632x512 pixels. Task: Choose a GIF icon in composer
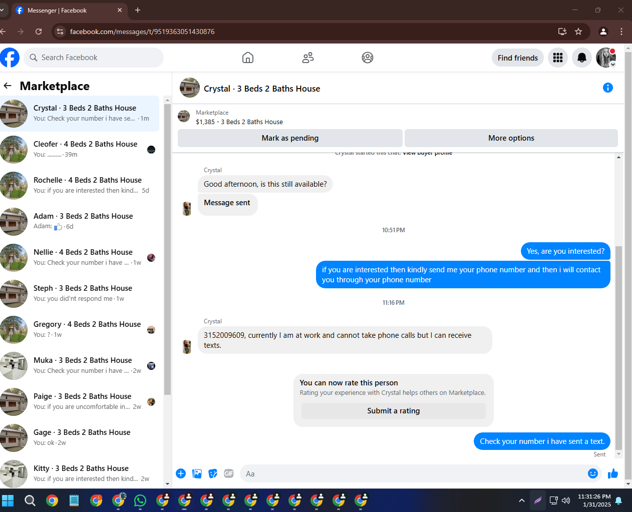click(229, 473)
